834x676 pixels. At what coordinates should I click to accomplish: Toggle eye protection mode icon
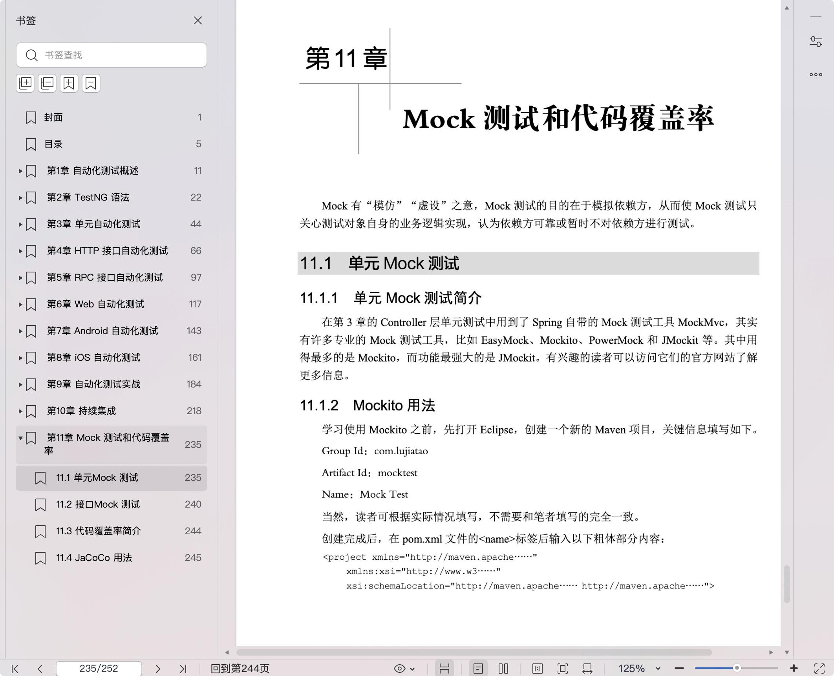pos(399,669)
